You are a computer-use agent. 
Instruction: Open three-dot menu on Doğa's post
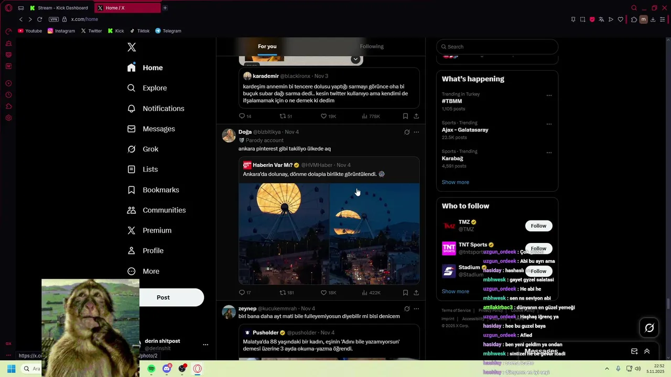(x=416, y=132)
